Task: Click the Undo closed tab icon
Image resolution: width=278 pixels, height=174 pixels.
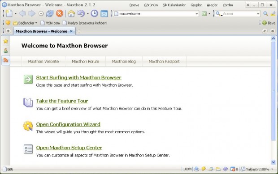Action: tap(81, 13)
